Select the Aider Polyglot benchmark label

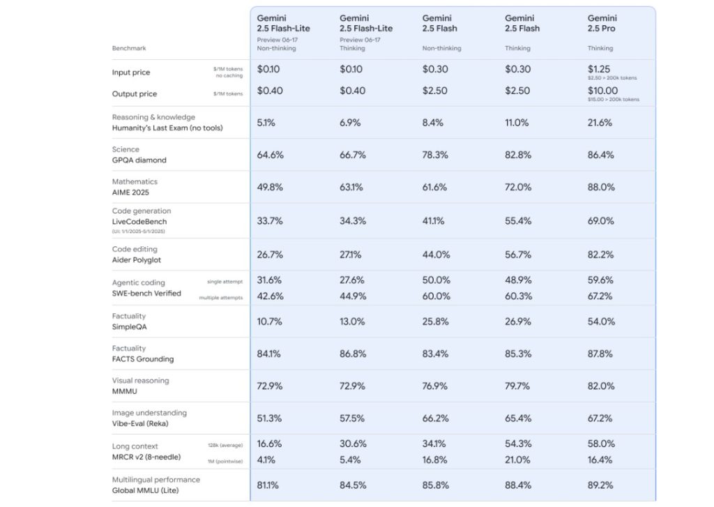[x=137, y=259]
